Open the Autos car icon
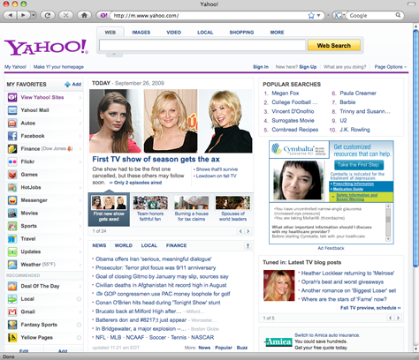The image size is (419, 360). [12, 123]
